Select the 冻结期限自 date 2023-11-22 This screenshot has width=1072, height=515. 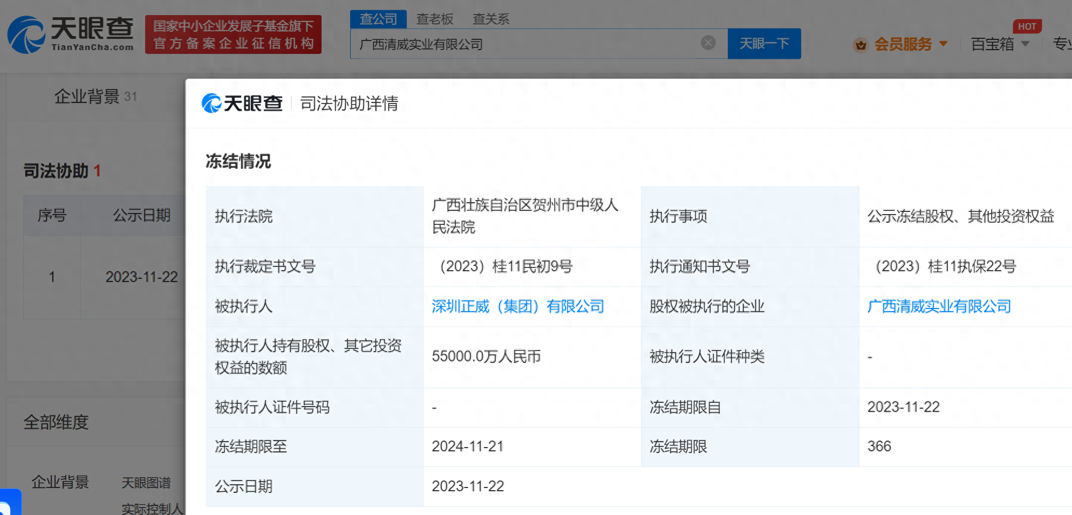[903, 407]
